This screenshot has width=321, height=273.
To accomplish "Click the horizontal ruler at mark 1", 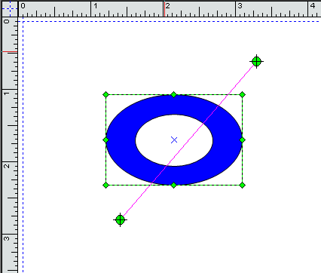I will [x=96, y=6].
